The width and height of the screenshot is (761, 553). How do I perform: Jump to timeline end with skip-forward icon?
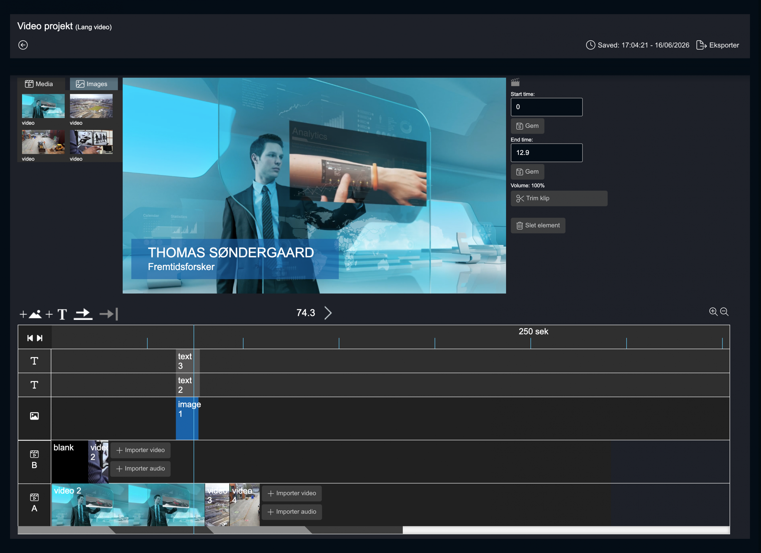pos(40,338)
